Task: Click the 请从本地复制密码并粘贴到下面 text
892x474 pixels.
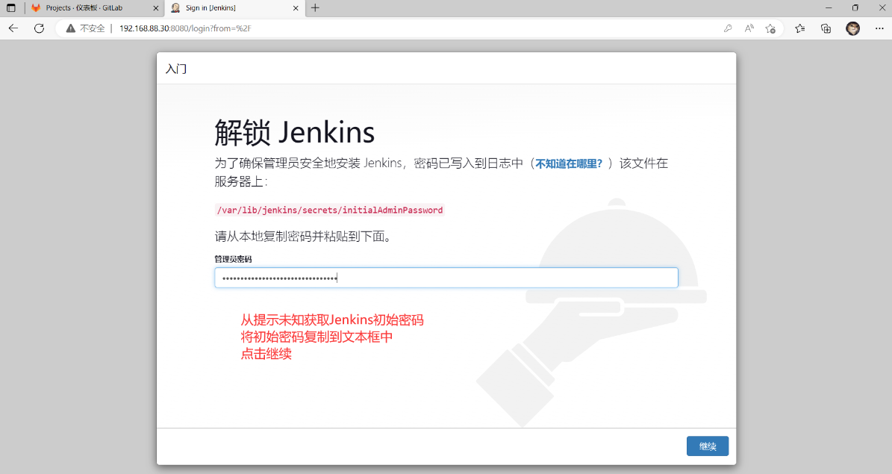Action: (303, 236)
